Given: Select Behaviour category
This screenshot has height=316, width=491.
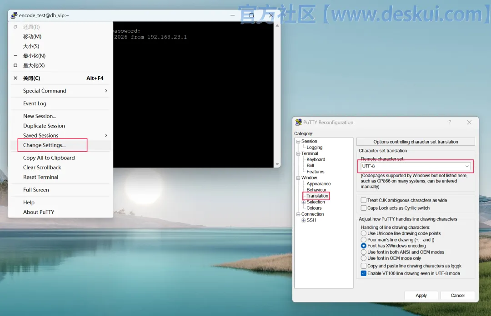Looking at the screenshot, I should pos(316,190).
